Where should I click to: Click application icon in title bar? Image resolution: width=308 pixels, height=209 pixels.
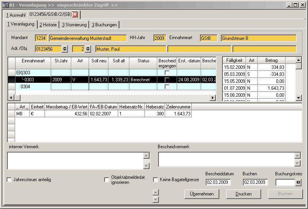[5, 5]
